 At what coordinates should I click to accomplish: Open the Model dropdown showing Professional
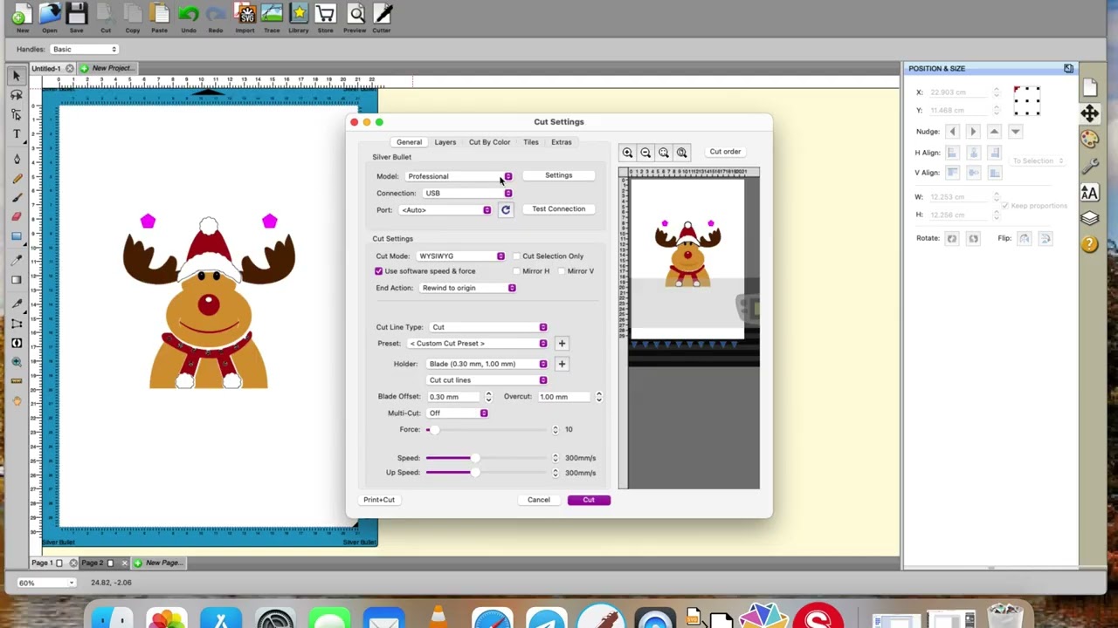459,176
